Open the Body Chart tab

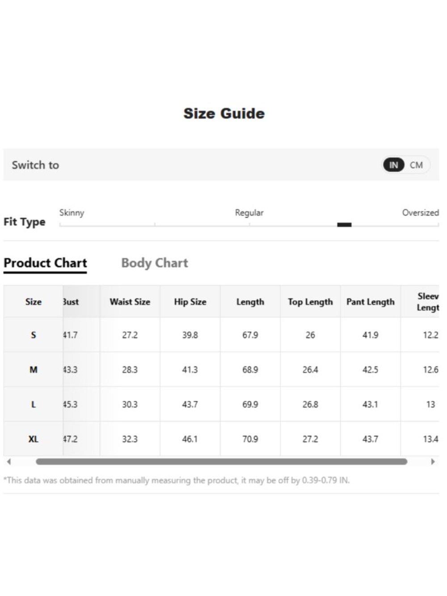[155, 263]
